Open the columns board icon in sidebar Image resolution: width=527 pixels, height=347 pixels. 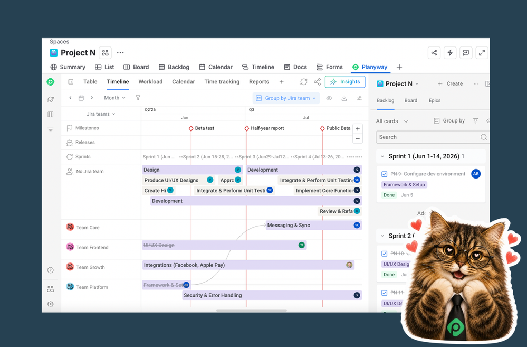[x=51, y=115]
